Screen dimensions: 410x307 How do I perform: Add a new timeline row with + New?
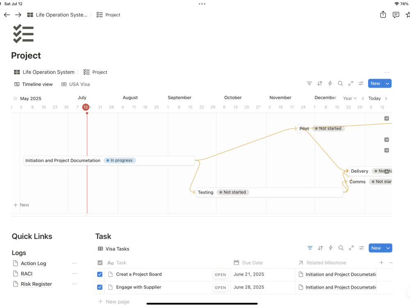click(x=21, y=205)
